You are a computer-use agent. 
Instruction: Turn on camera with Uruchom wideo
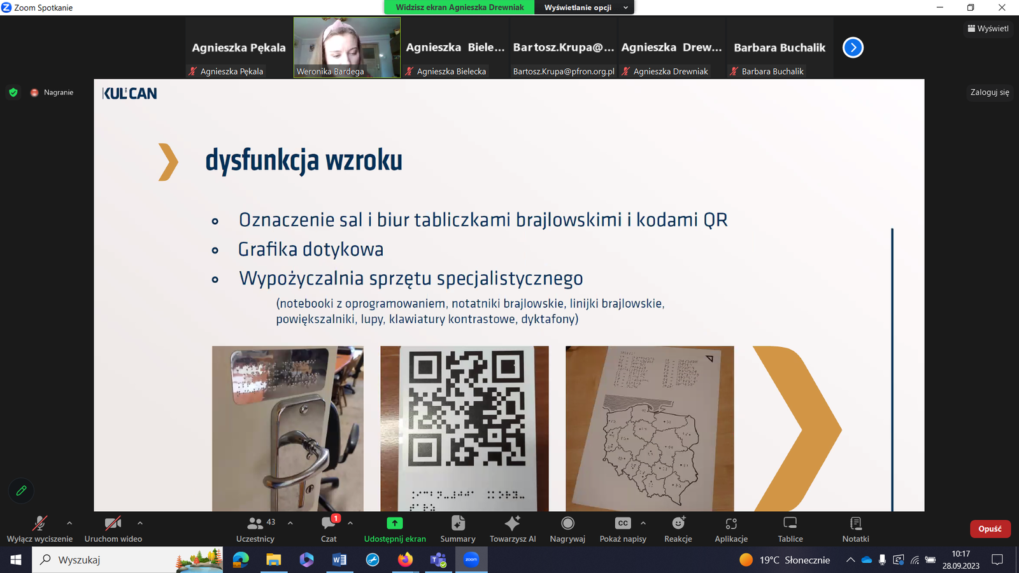click(x=113, y=528)
